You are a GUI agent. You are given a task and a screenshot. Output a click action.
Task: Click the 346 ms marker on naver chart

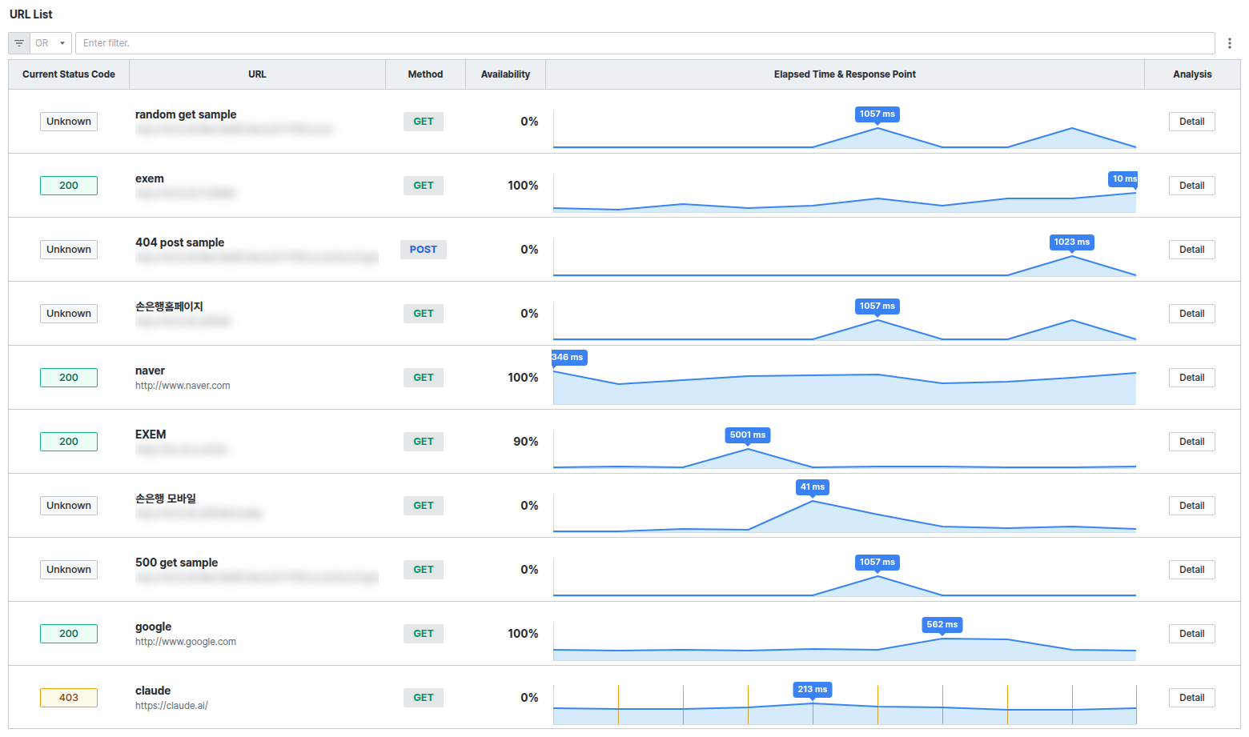[568, 358]
